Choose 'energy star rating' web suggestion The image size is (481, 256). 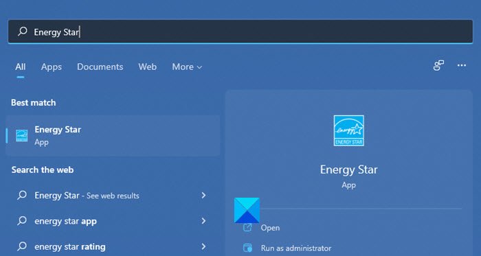point(113,246)
